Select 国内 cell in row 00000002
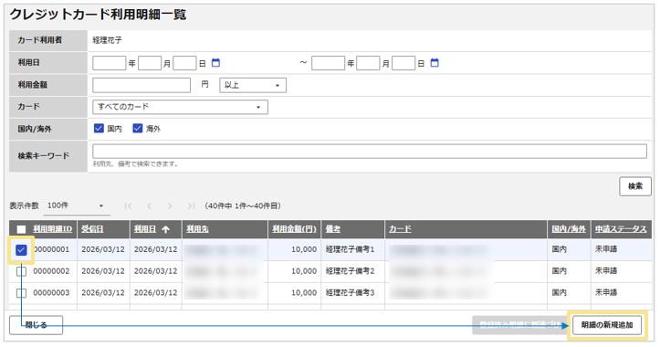Screen dimensions: 660x347 [x=559, y=271]
